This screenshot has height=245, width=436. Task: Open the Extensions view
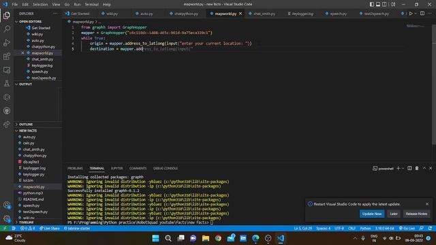coord(7,56)
